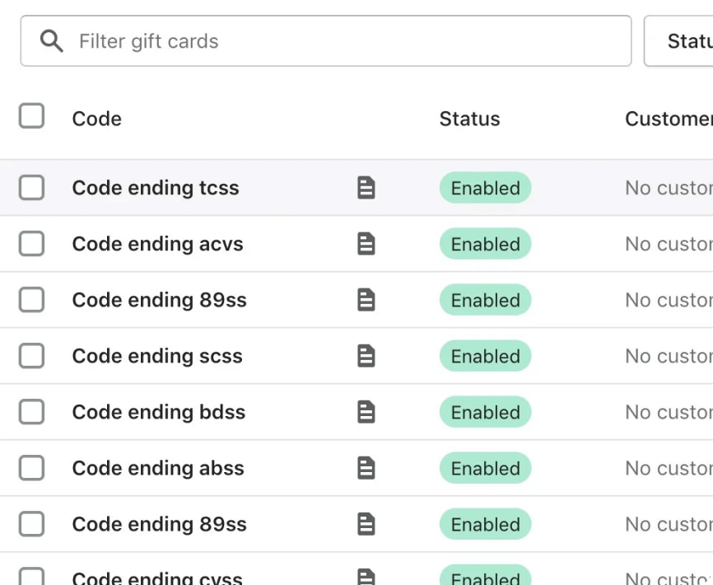Viewport: 713px width, 585px height.
Task: Select the checkbox for code ending acvs
Action: tap(31, 244)
